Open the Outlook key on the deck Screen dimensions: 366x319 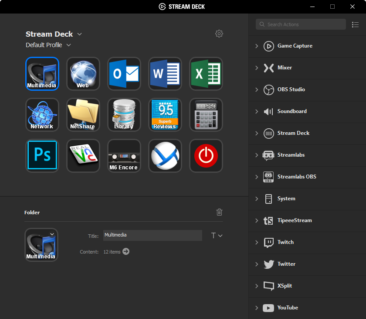click(x=124, y=74)
